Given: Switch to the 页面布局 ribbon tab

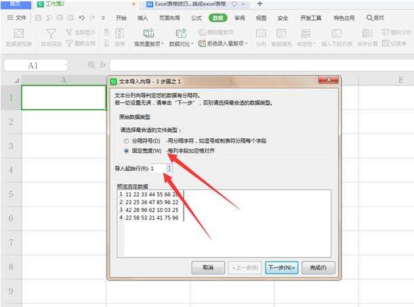Looking at the screenshot, I should [169, 18].
